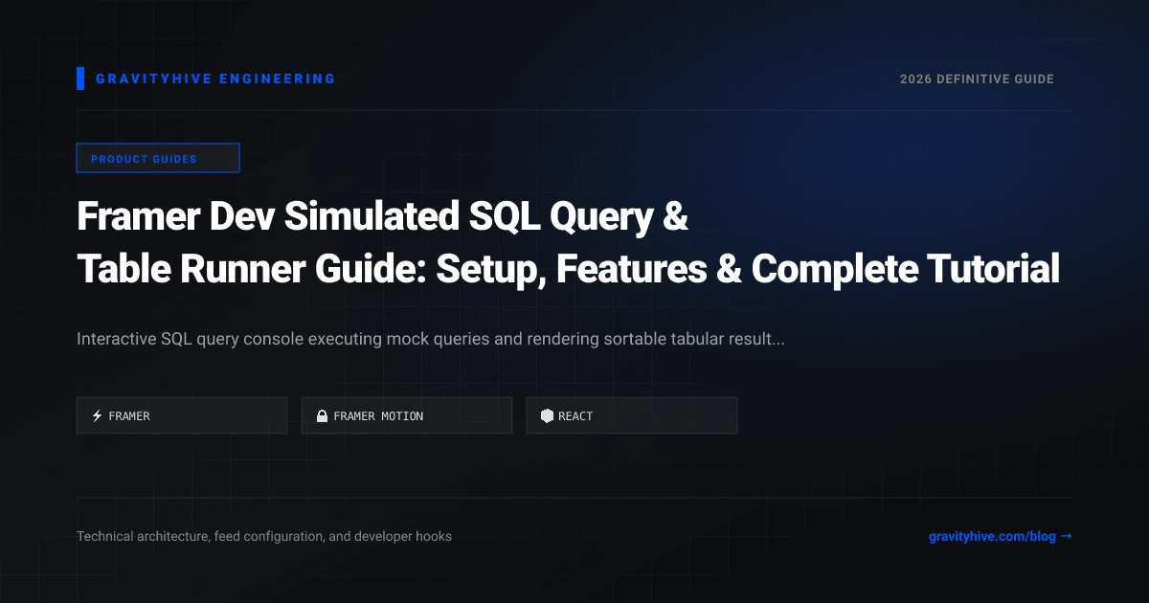Click the 'Interactive SQL query console' description
The width and height of the screenshot is (1149, 603).
click(x=431, y=340)
